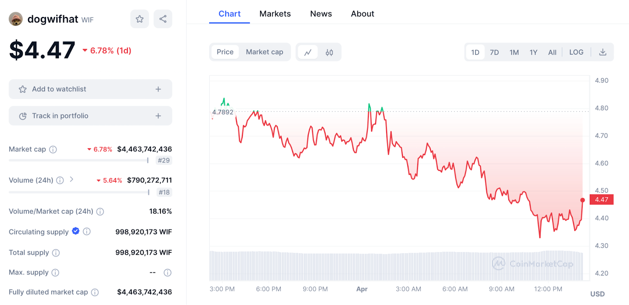
Task: Click the 6.78% market cap change figure
Action: tap(100, 150)
